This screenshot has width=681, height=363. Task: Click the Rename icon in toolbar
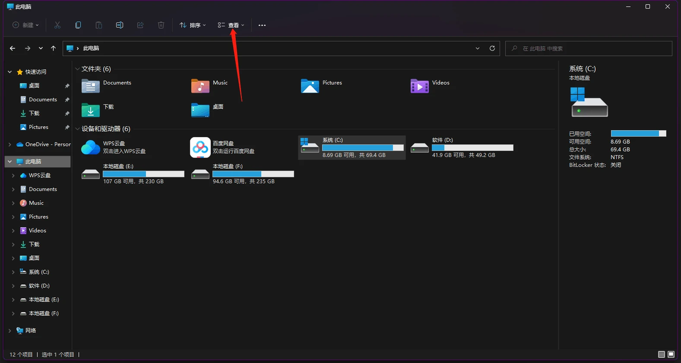click(x=119, y=25)
